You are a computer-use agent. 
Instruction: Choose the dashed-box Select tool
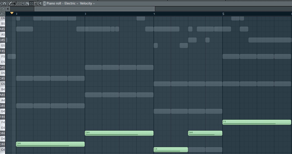click(31, 3)
